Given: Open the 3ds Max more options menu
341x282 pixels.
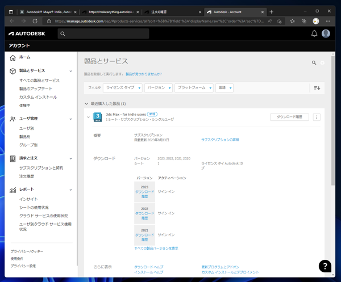Looking at the screenshot, I should click(317, 117).
